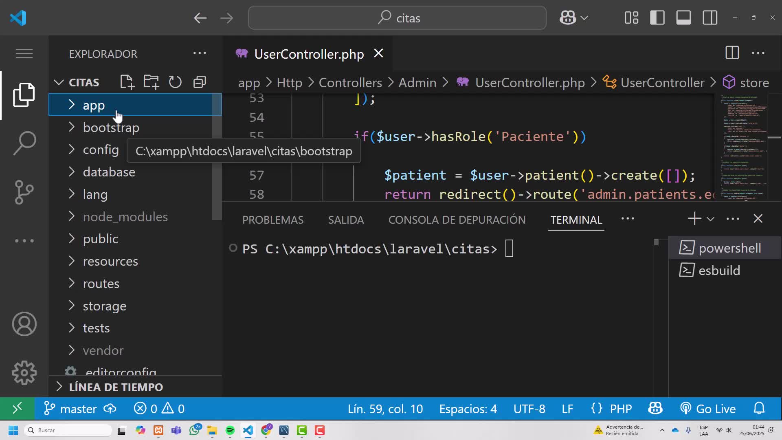
Task: Toggle the secondary side bar
Action: [710, 18]
